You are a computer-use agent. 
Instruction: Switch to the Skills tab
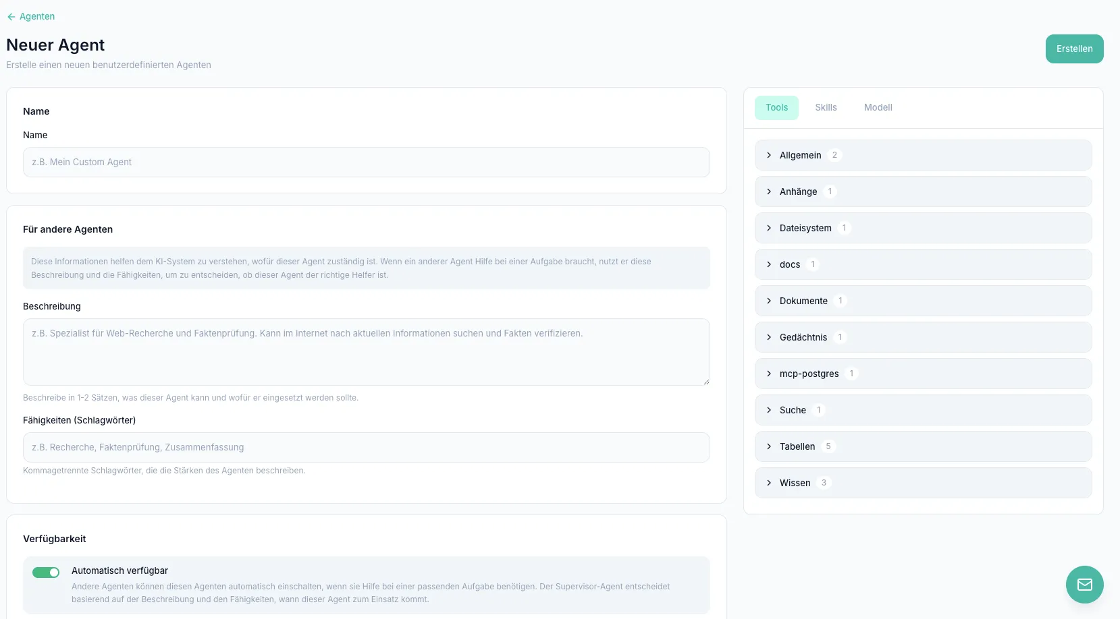[x=826, y=108]
